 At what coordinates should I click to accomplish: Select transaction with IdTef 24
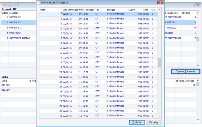click(x=99, y=91)
